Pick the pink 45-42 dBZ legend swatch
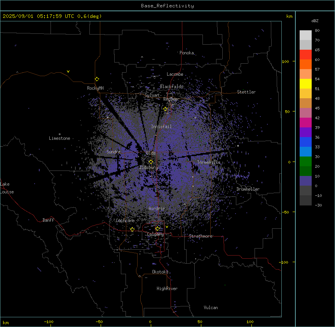 point(305,113)
